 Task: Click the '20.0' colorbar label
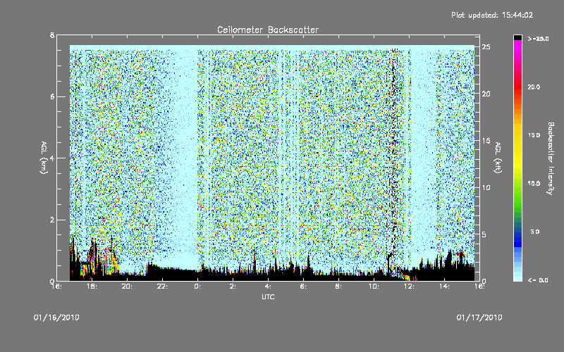point(534,87)
